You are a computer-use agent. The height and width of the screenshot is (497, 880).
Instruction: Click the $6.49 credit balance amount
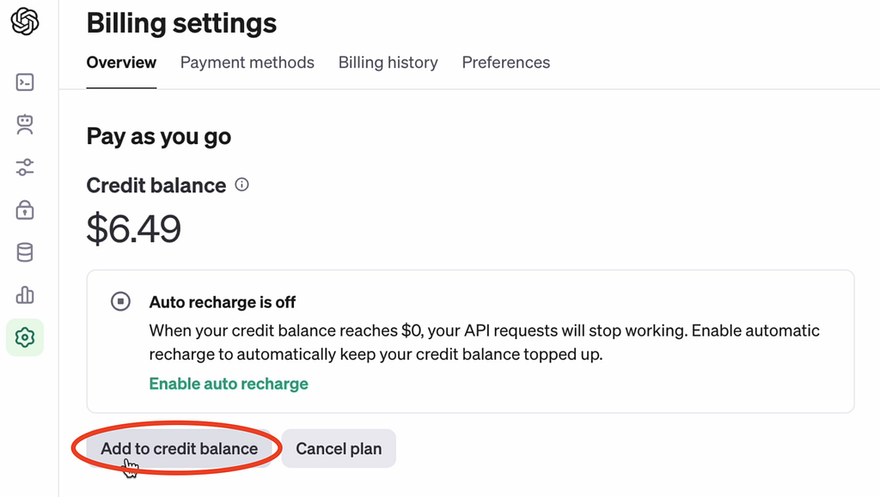point(133,228)
